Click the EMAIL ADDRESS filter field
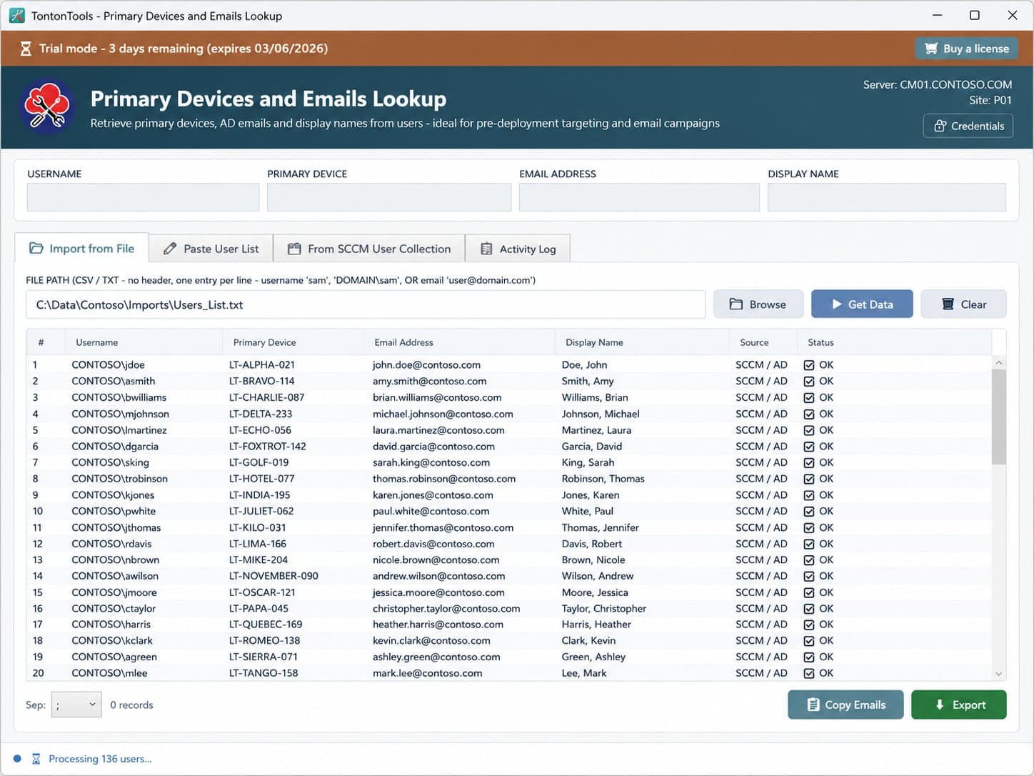The height and width of the screenshot is (776, 1034). coord(639,197)
